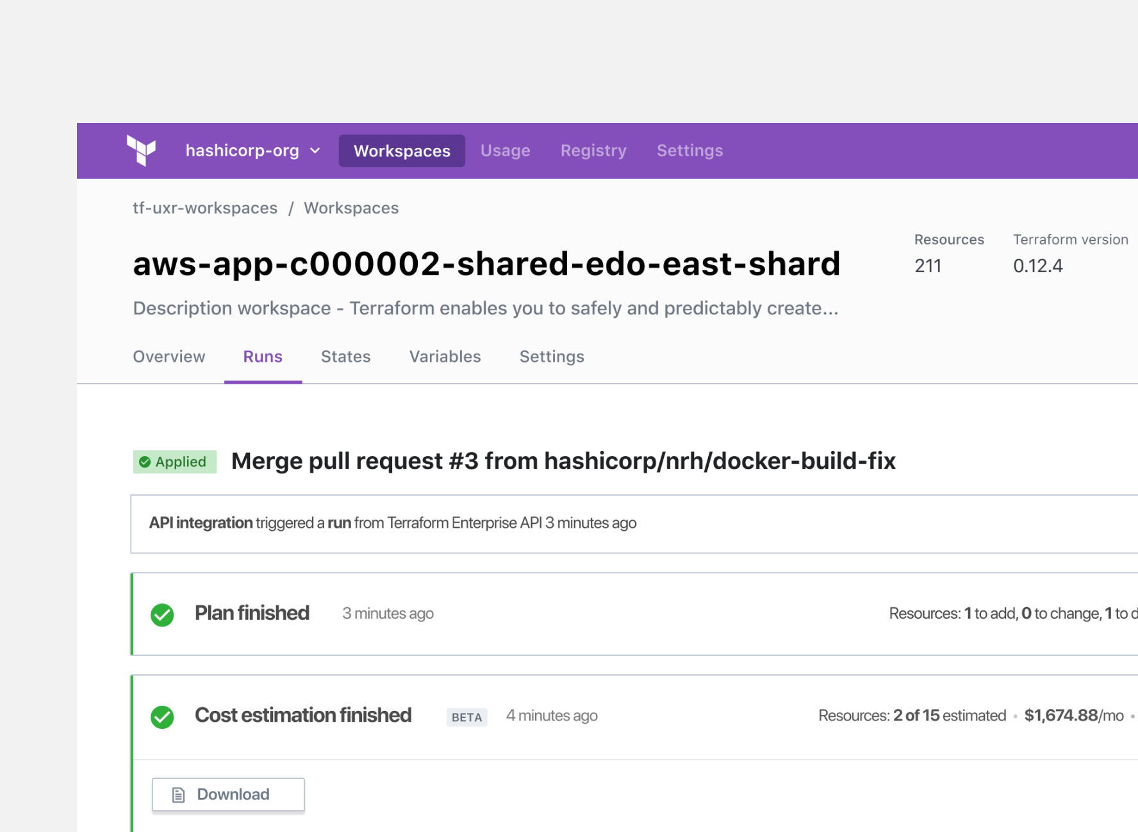Click the API integration trigger message
The image size is (1138, 832).
click(393, 523)
